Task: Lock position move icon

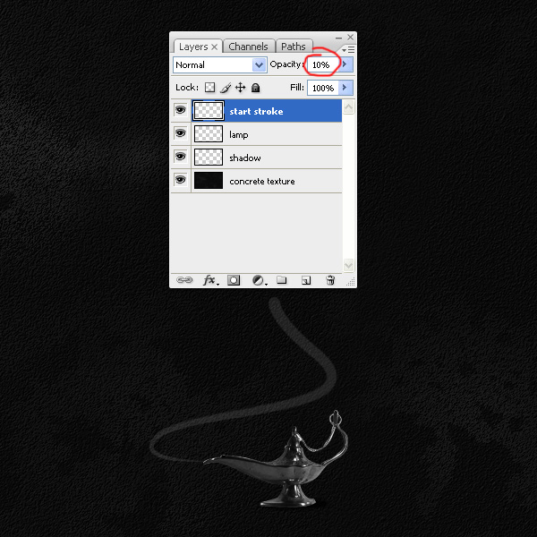Action: [x=241, y=88]
